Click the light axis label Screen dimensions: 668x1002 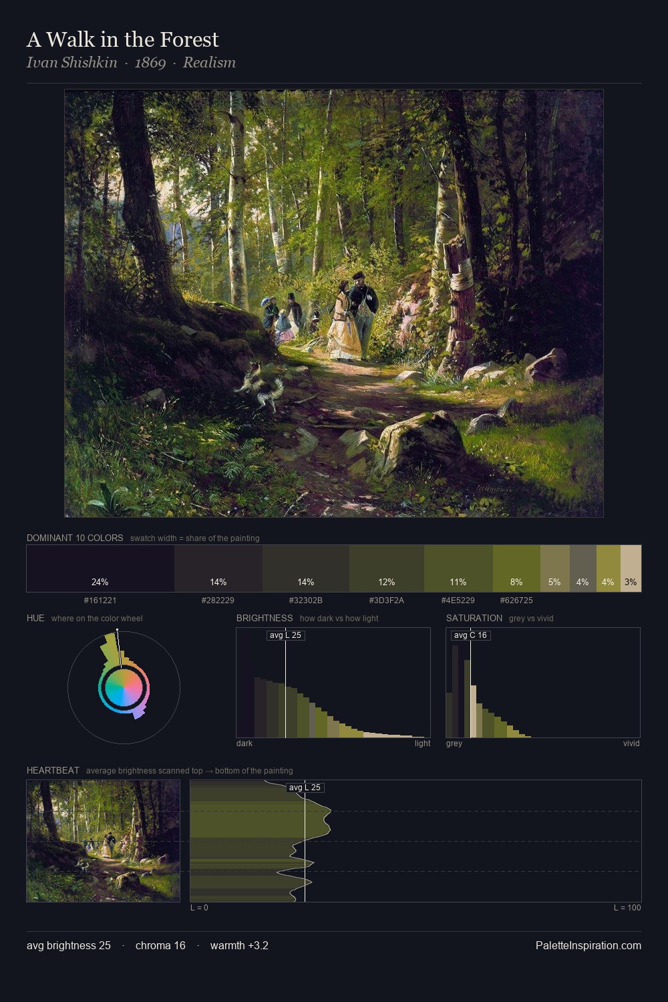point(422,743)
